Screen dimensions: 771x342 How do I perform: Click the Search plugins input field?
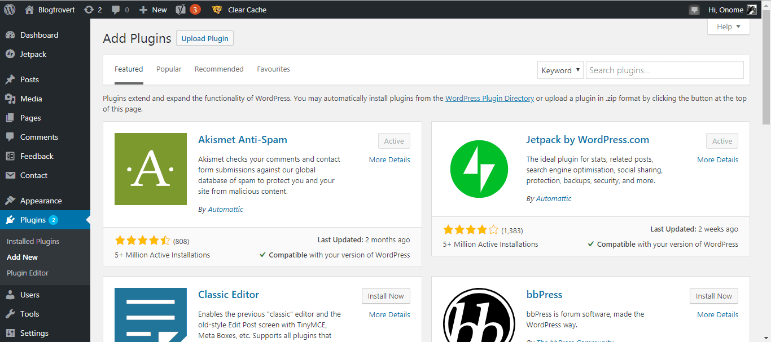point(664,70)
